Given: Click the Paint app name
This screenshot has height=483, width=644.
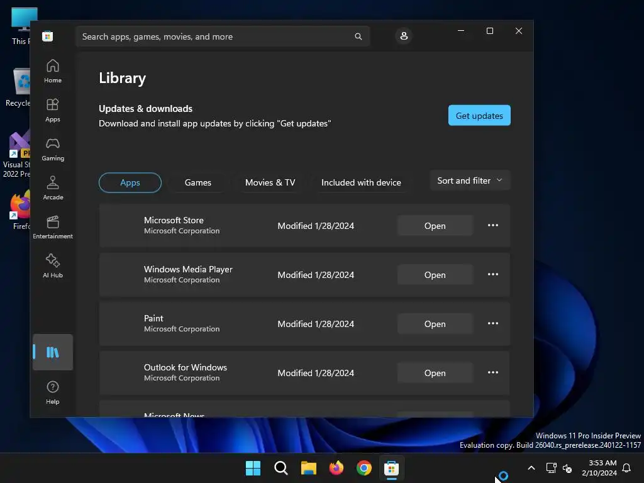Looking at the screenshot, I should (x=153, y=318).
